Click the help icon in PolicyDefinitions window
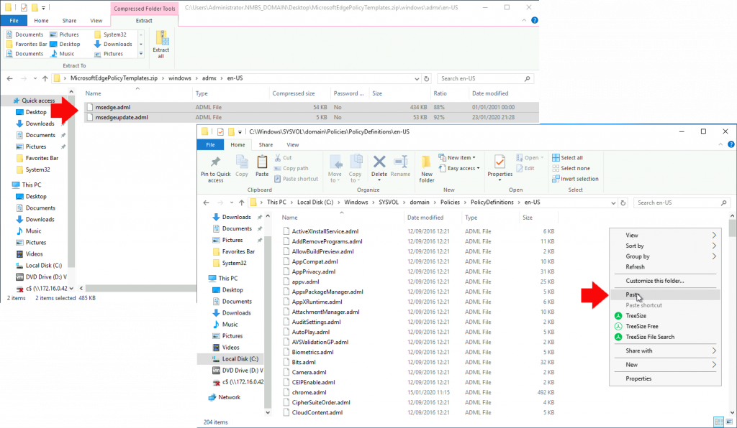 coord(731,144)
